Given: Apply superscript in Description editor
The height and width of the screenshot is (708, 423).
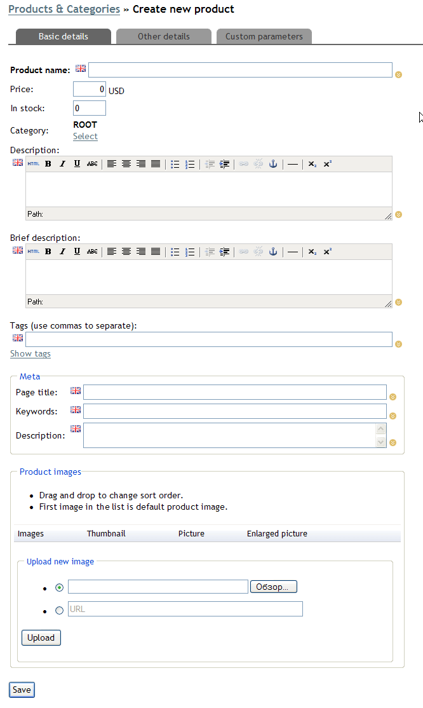Looking at the screenshot, I should click(327, 164).
